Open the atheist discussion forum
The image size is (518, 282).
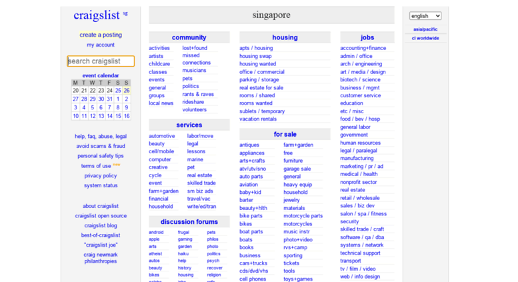155,254
